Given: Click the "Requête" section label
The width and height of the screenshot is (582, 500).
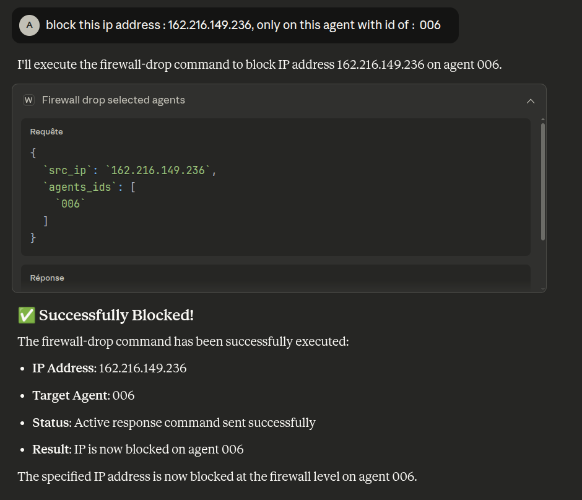Looking at the screenshot, I should pyautogui.click(x=46, y=132).
